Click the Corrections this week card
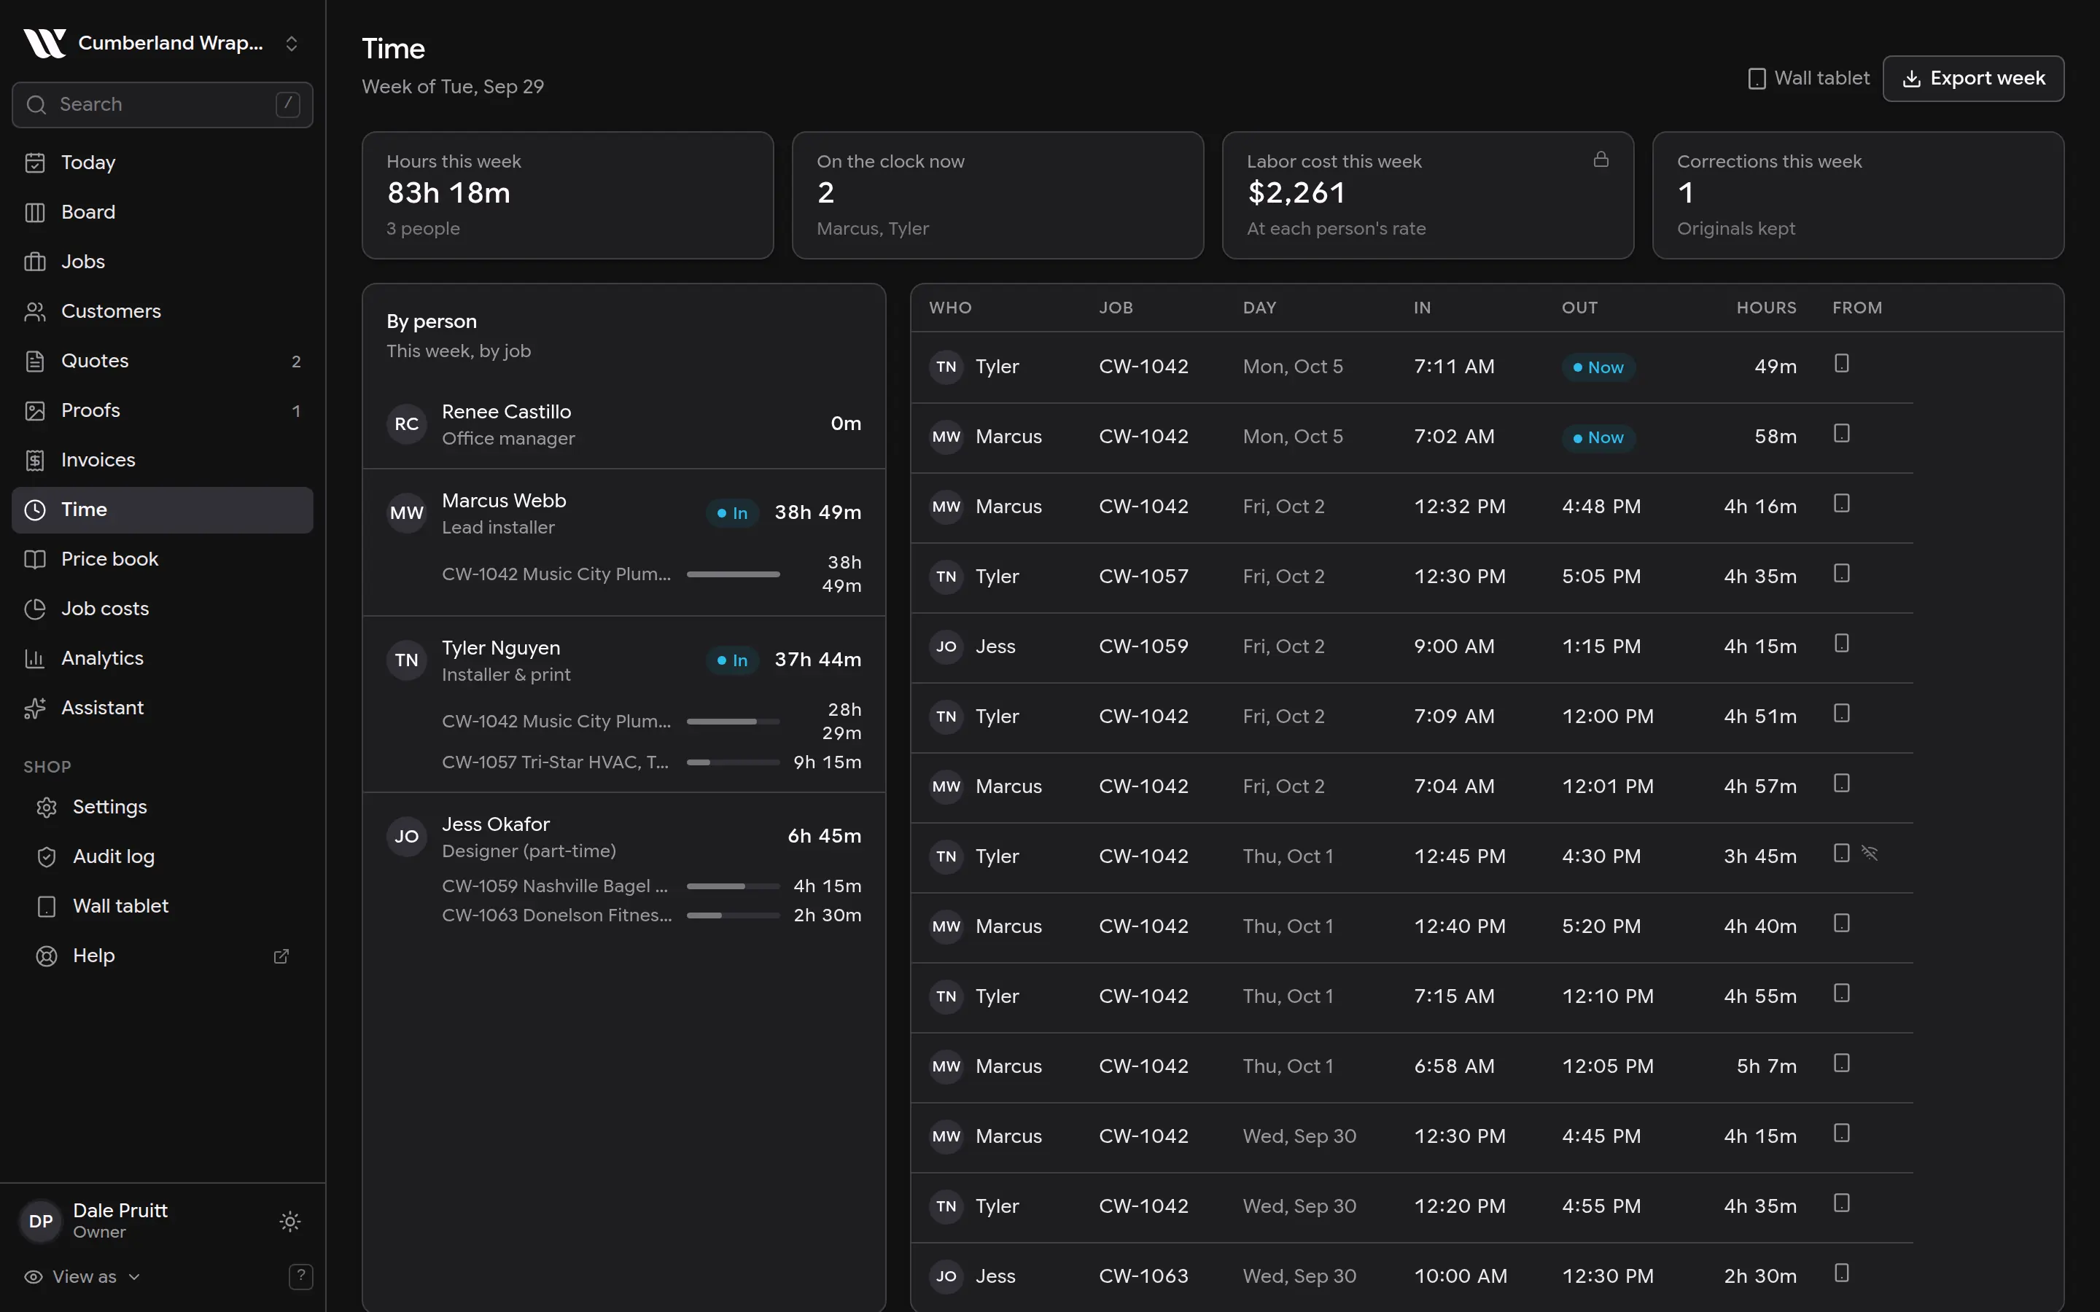2100x1312 pixels. click(x=1858, y=195)
